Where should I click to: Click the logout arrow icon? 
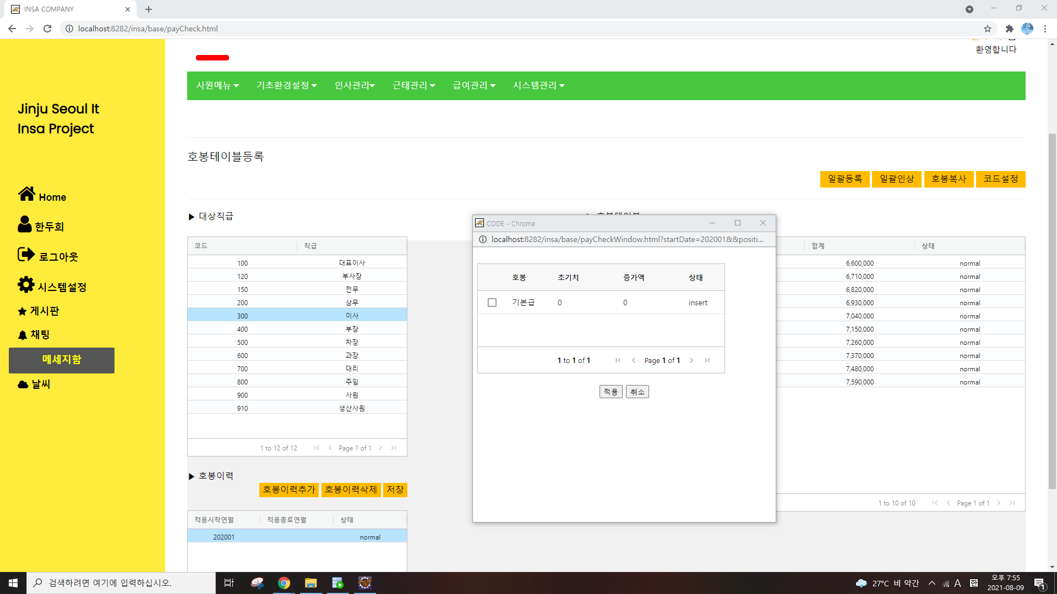(x=26, y=254)
